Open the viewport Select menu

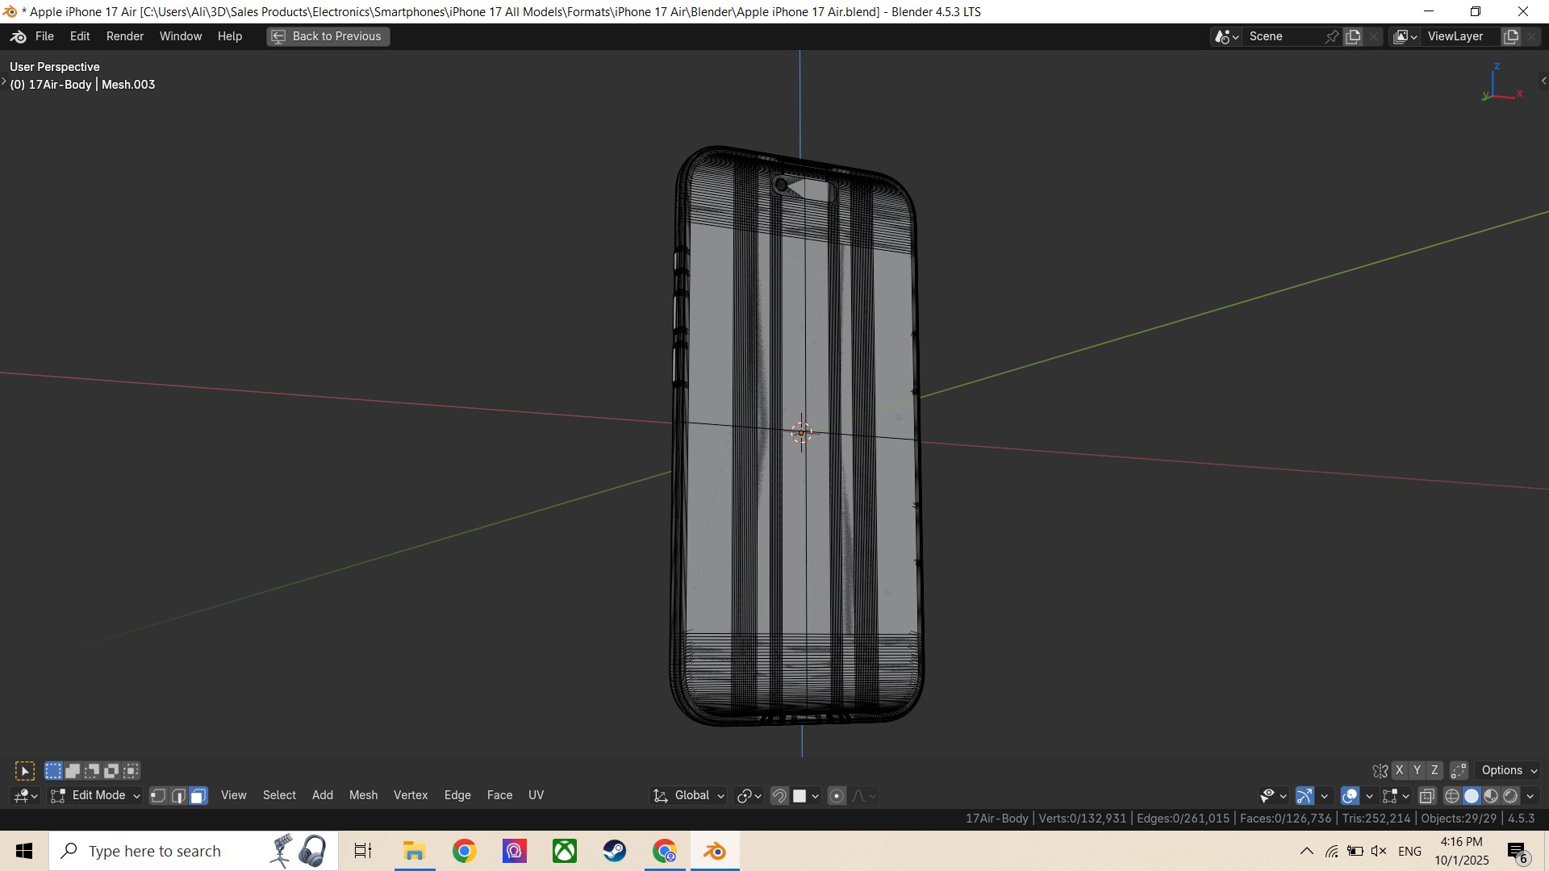pos(279,796)
